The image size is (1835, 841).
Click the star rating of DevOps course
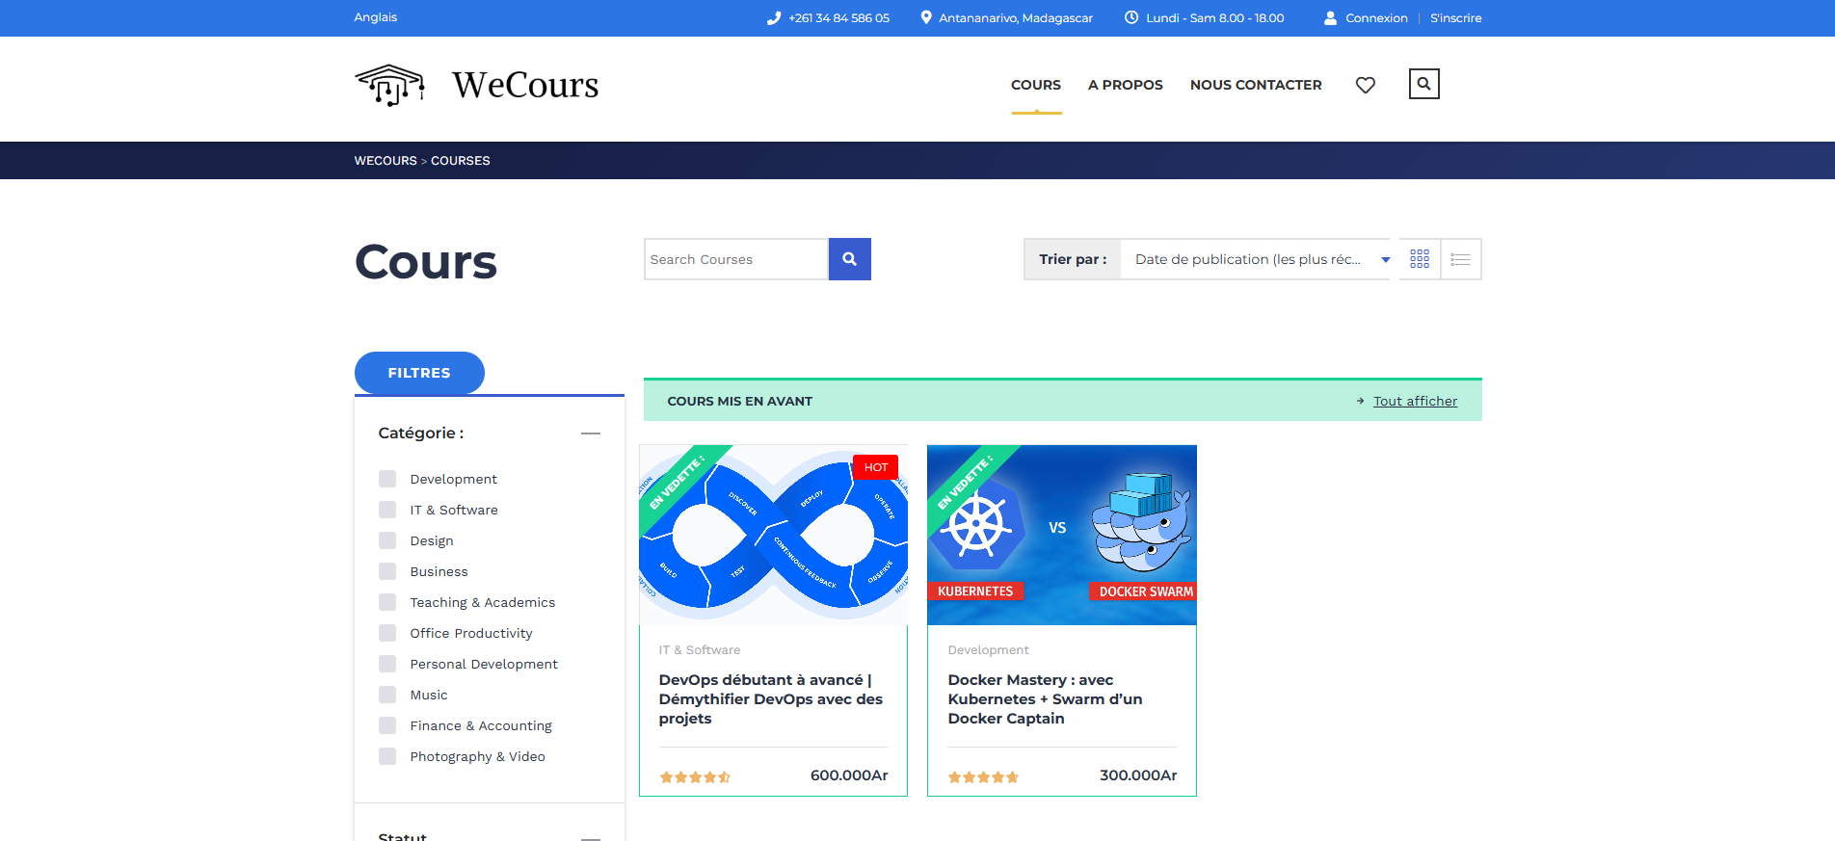pos(695,776)
